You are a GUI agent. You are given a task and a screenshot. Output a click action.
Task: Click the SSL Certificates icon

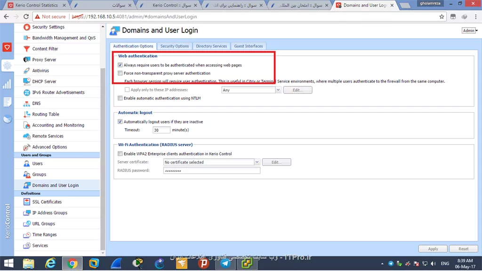tap(27, 202)
